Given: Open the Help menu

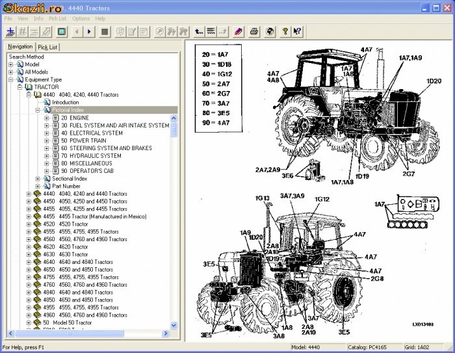Looking at the screenshot, I should coord(100,19).
